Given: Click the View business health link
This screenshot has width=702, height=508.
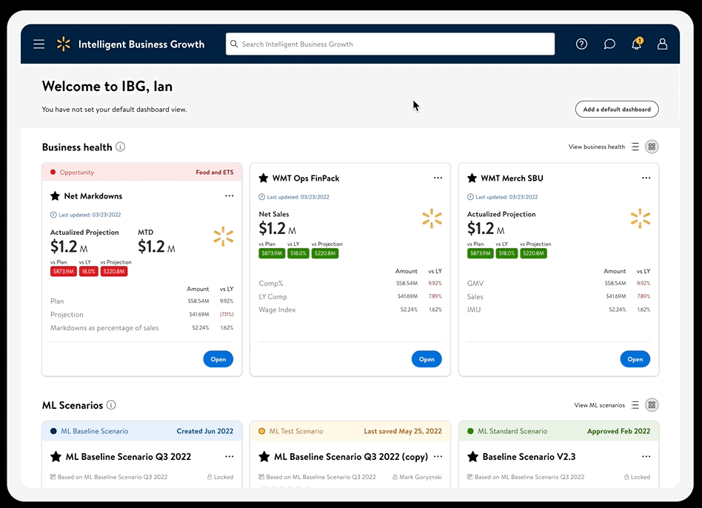Looking at the screenshot, I should (596, 147).
